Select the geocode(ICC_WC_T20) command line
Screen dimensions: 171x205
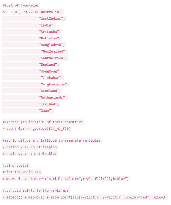36,129
